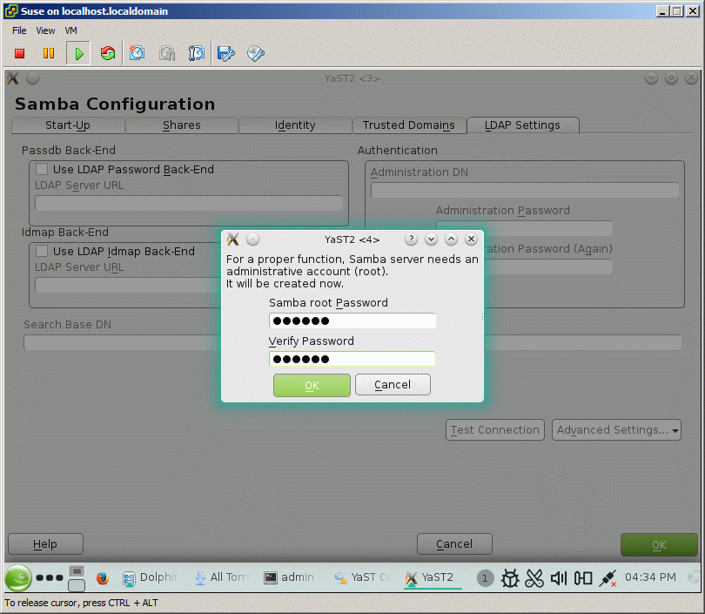
Task: Take a snapshot of the VM
Action: (x=138, y=53)
